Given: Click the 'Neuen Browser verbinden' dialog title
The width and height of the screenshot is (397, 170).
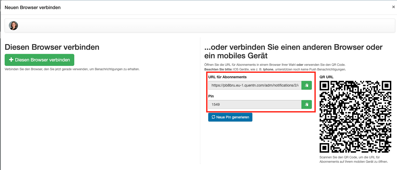Looking at the screenshot, I should pyautogui.click(x=33, y=8).
